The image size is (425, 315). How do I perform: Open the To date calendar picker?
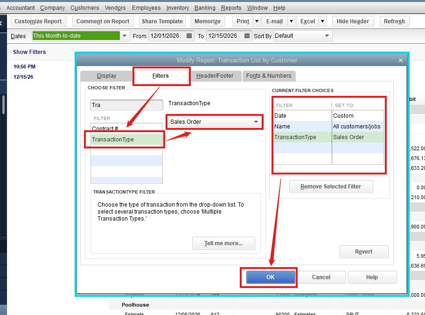(247, 36)
